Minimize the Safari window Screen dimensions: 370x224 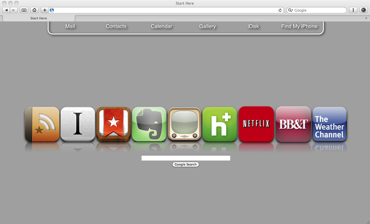pyautogui.click(x=10, y=3)
